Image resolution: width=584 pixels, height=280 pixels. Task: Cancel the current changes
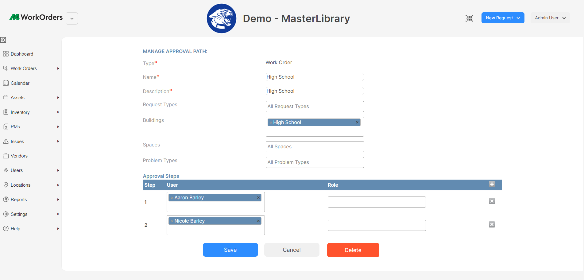(x=292, y=250)
